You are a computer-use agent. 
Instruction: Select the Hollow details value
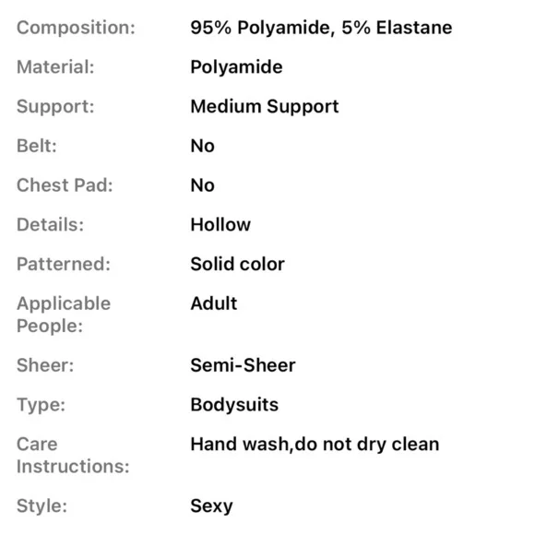tap(220, 224)
